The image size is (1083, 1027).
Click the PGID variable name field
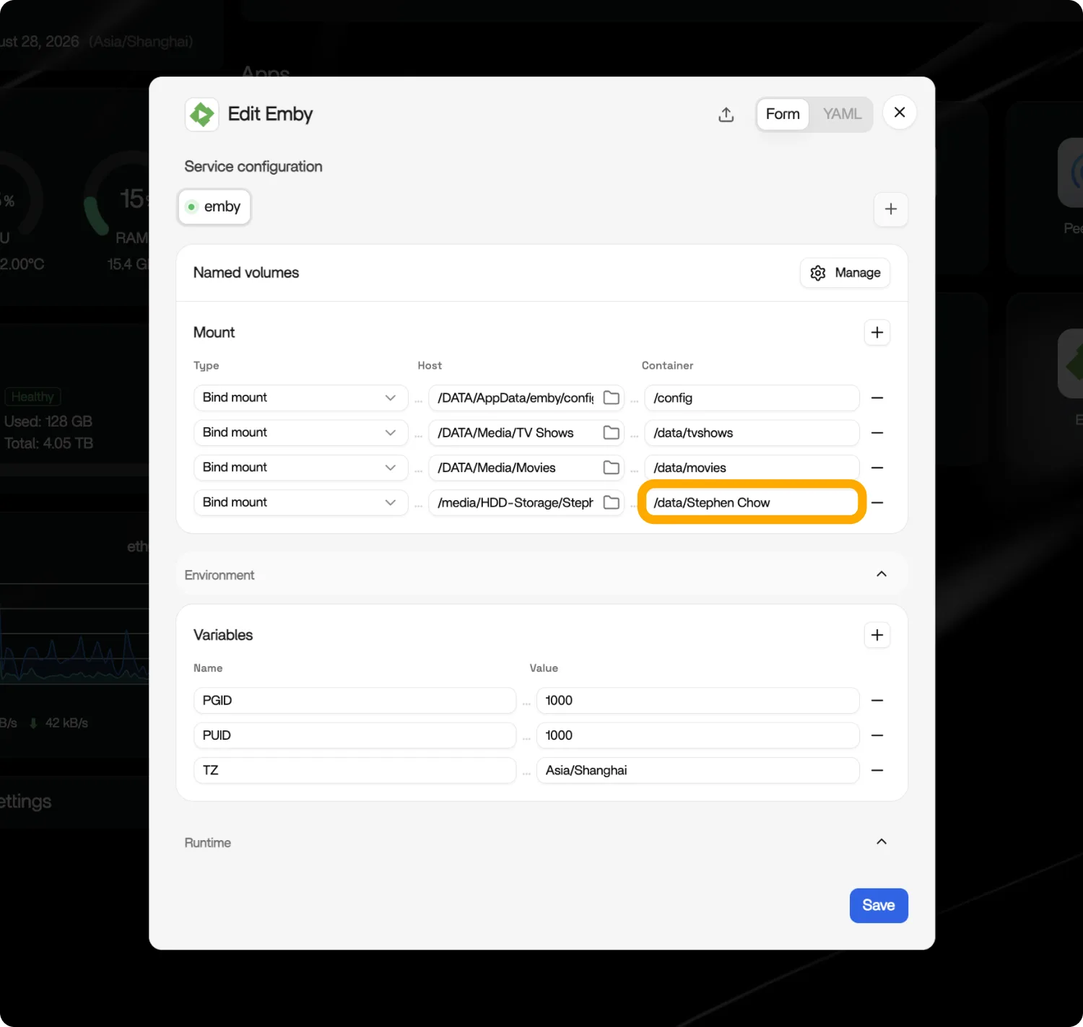[355, 700]
